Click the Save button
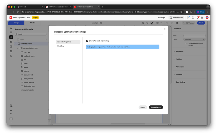 (x=201, y=23)
